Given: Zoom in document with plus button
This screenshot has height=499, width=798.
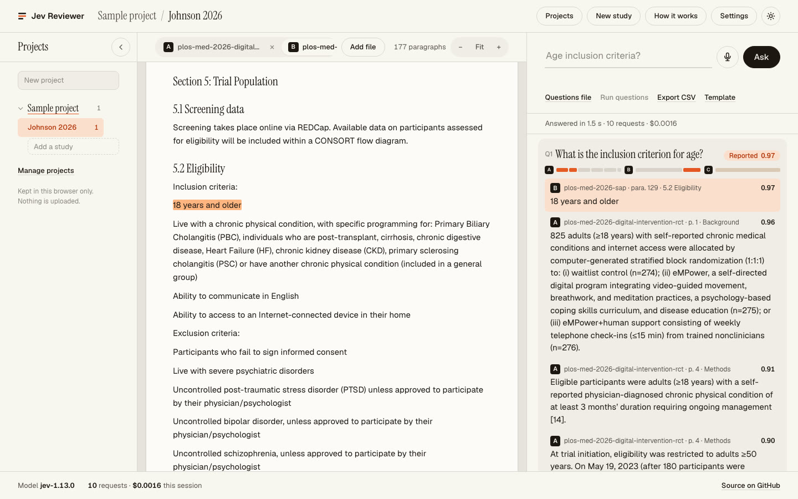Looking at the screenshot, I should [499, 47].
